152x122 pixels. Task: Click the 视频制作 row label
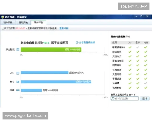click(x=117, y=88)
